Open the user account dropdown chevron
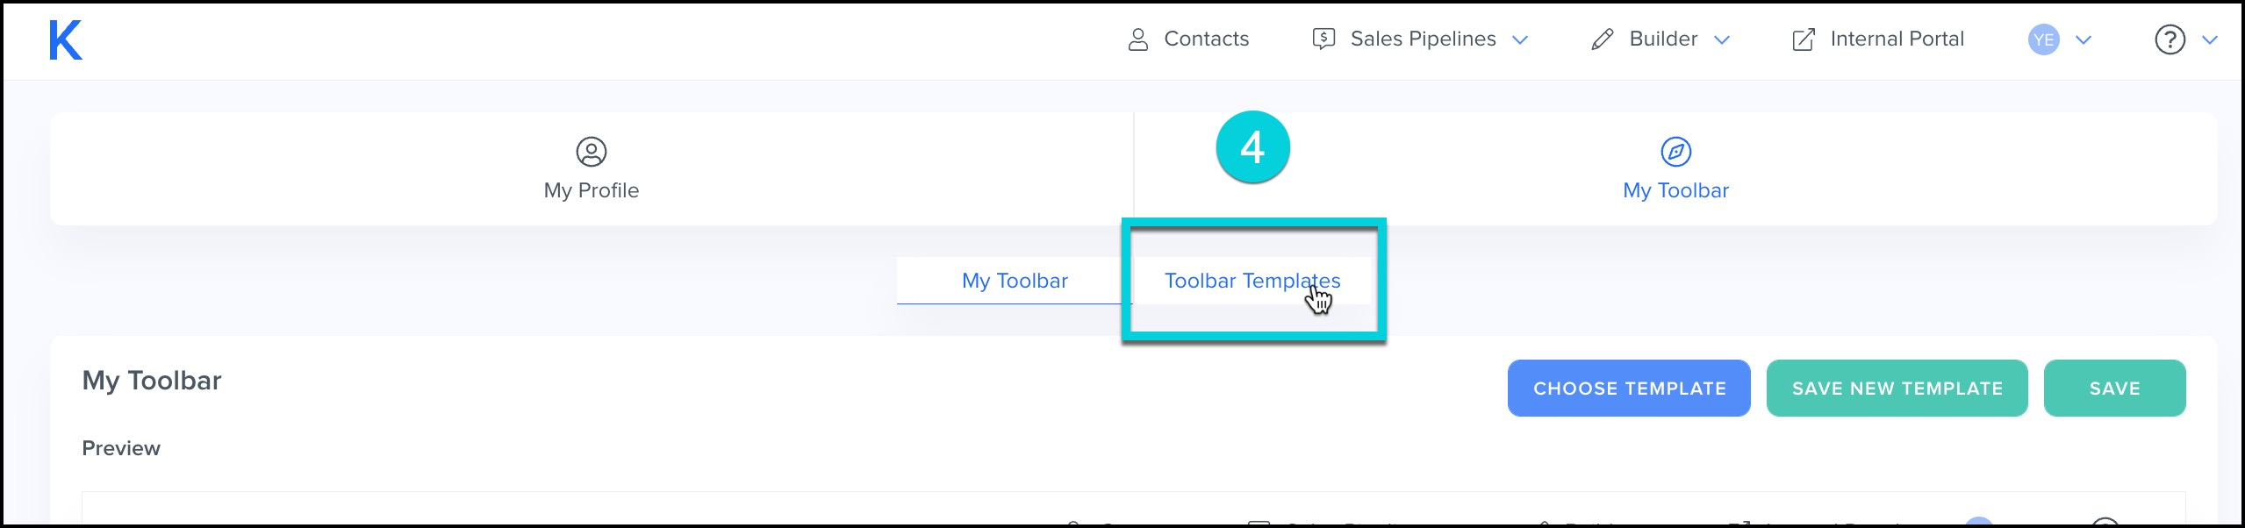 pos(2084,39)
